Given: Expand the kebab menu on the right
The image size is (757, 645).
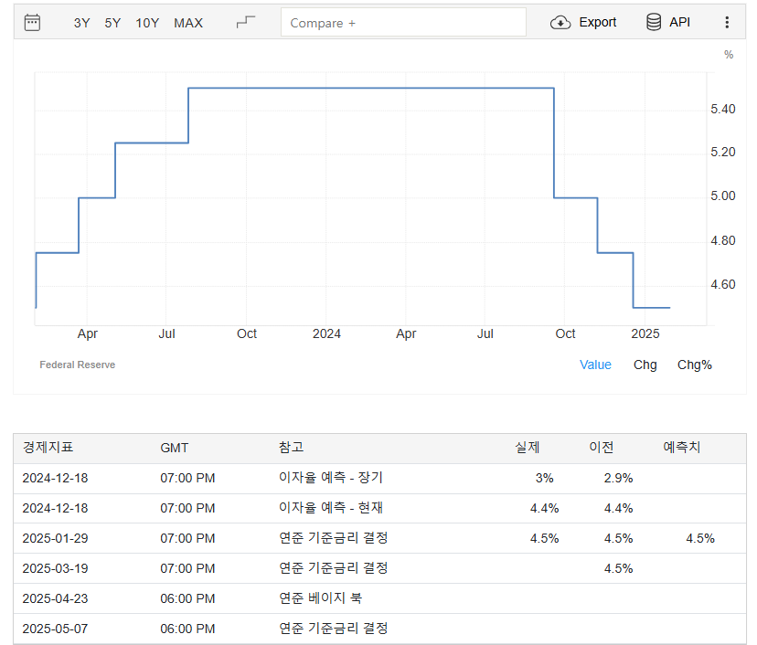Looking at the screenshot, I should (x=727, y=22).
